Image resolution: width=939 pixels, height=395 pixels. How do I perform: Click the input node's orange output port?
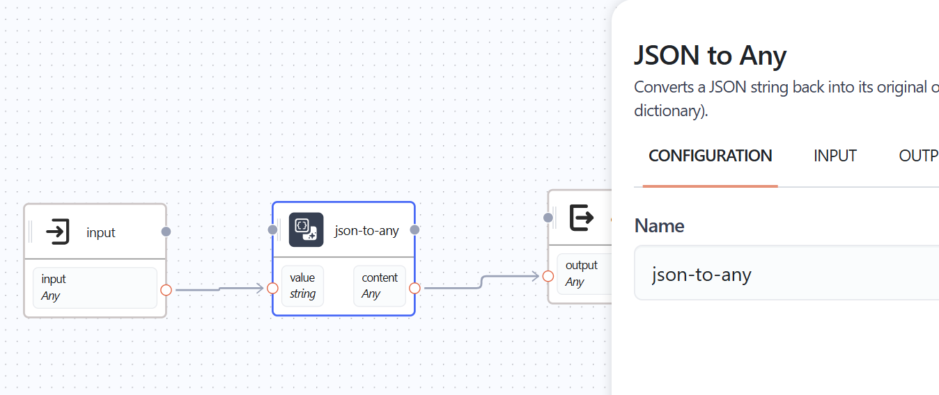point(166,290)
